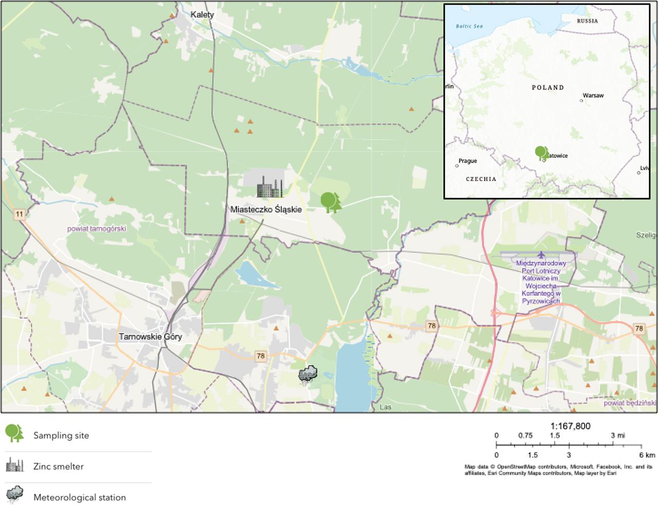
Task: Click the green tree marker in Poland inset
Action: (540, 153)
